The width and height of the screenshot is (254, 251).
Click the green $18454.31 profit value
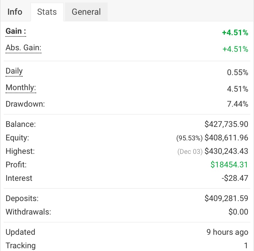pyautogui.click(x=229, y=165)
